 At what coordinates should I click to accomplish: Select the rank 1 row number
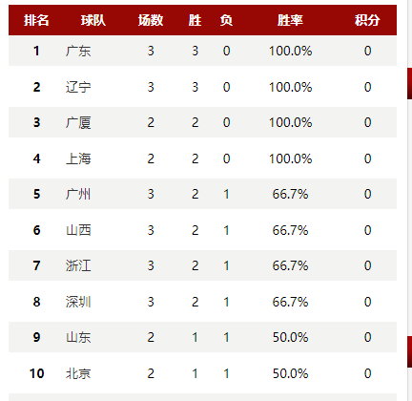tap(36, 51)
